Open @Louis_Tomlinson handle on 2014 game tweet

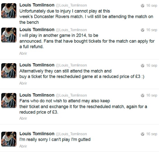point(71,30)
